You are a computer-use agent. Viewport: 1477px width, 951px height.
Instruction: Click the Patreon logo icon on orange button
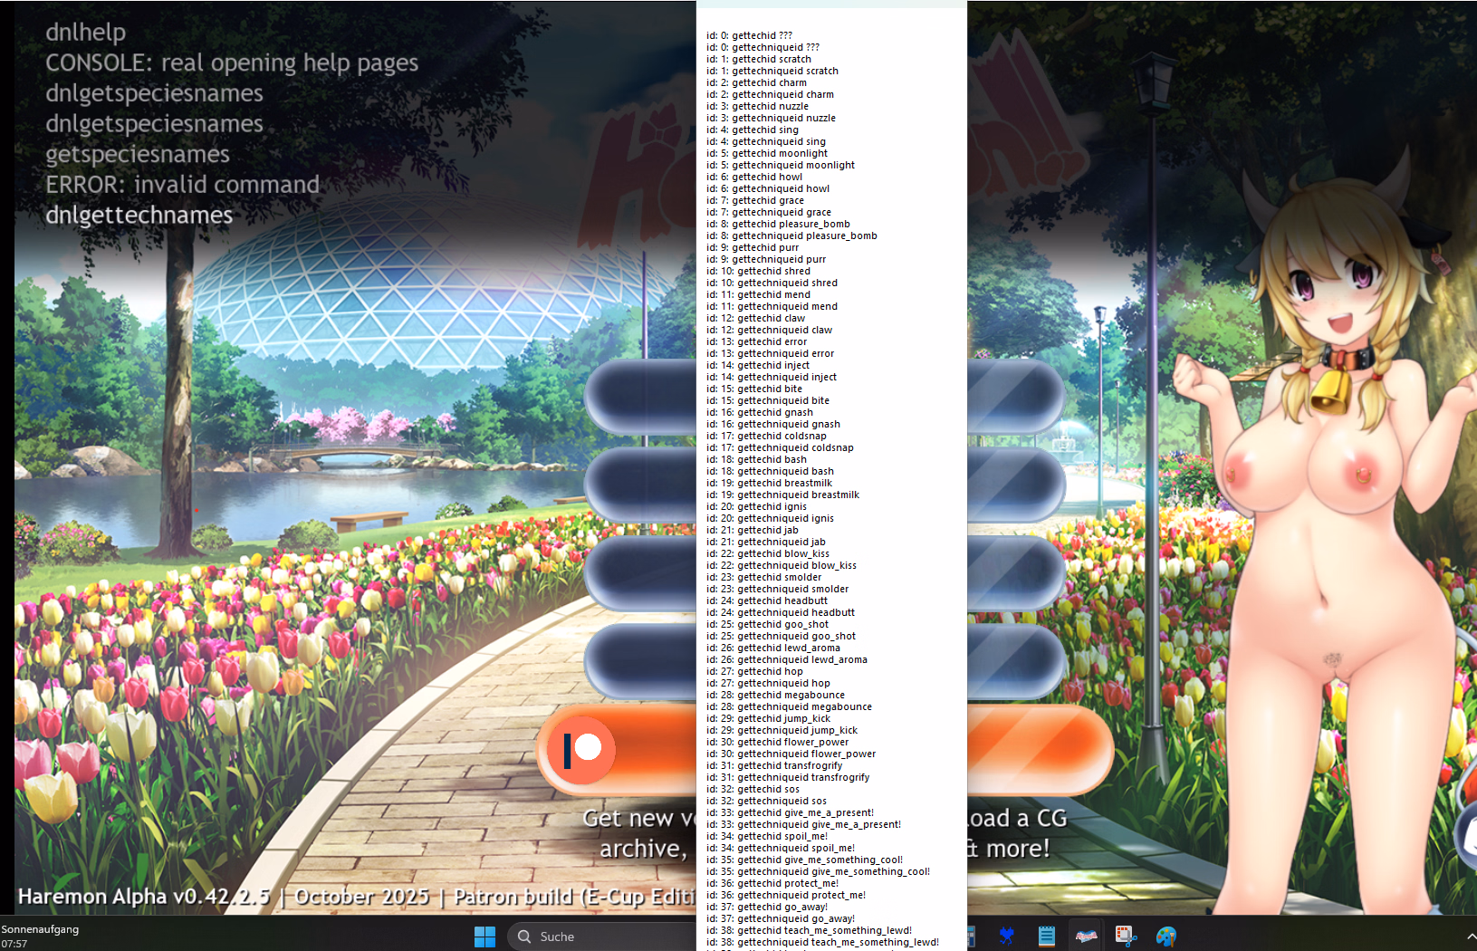coord(581,750)
